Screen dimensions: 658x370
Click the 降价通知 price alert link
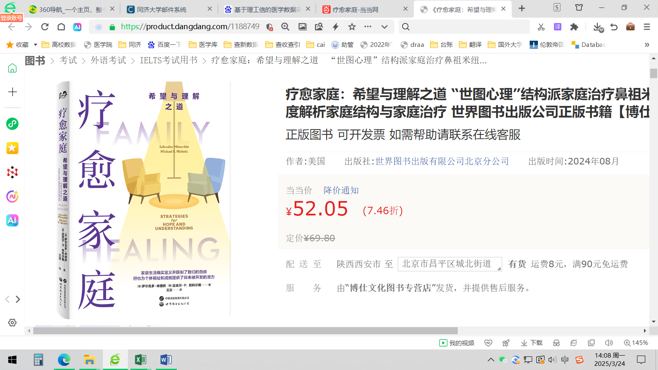(341, 190)
